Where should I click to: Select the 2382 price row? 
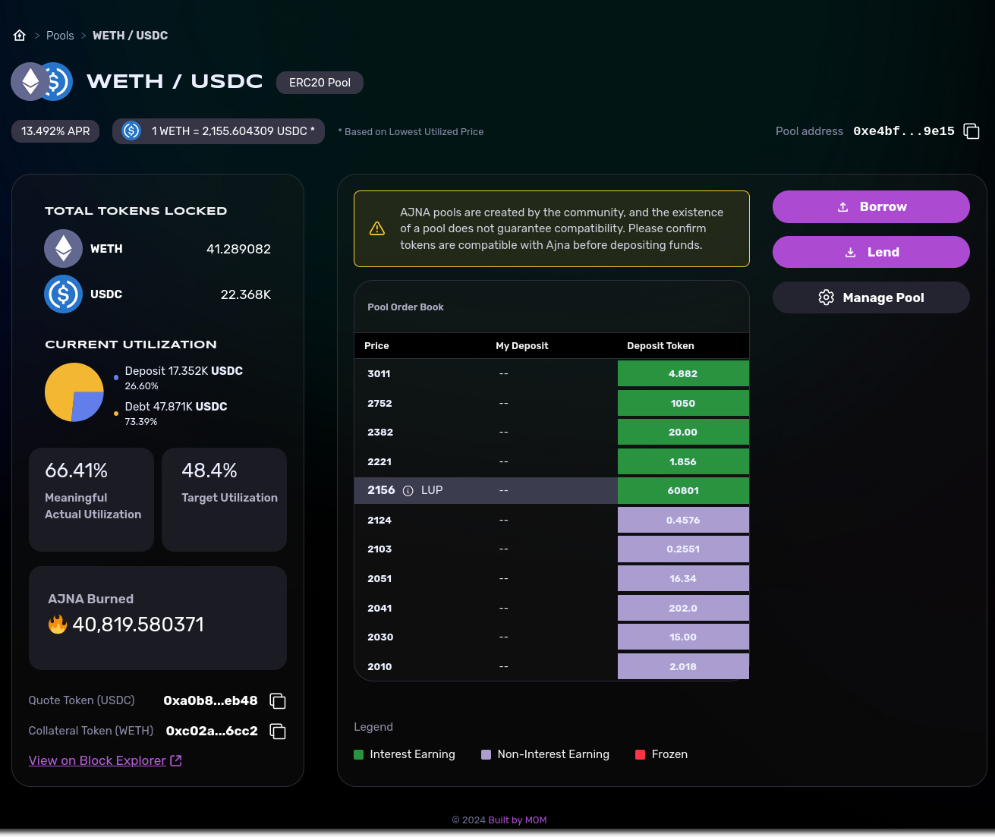pos(552,433)
